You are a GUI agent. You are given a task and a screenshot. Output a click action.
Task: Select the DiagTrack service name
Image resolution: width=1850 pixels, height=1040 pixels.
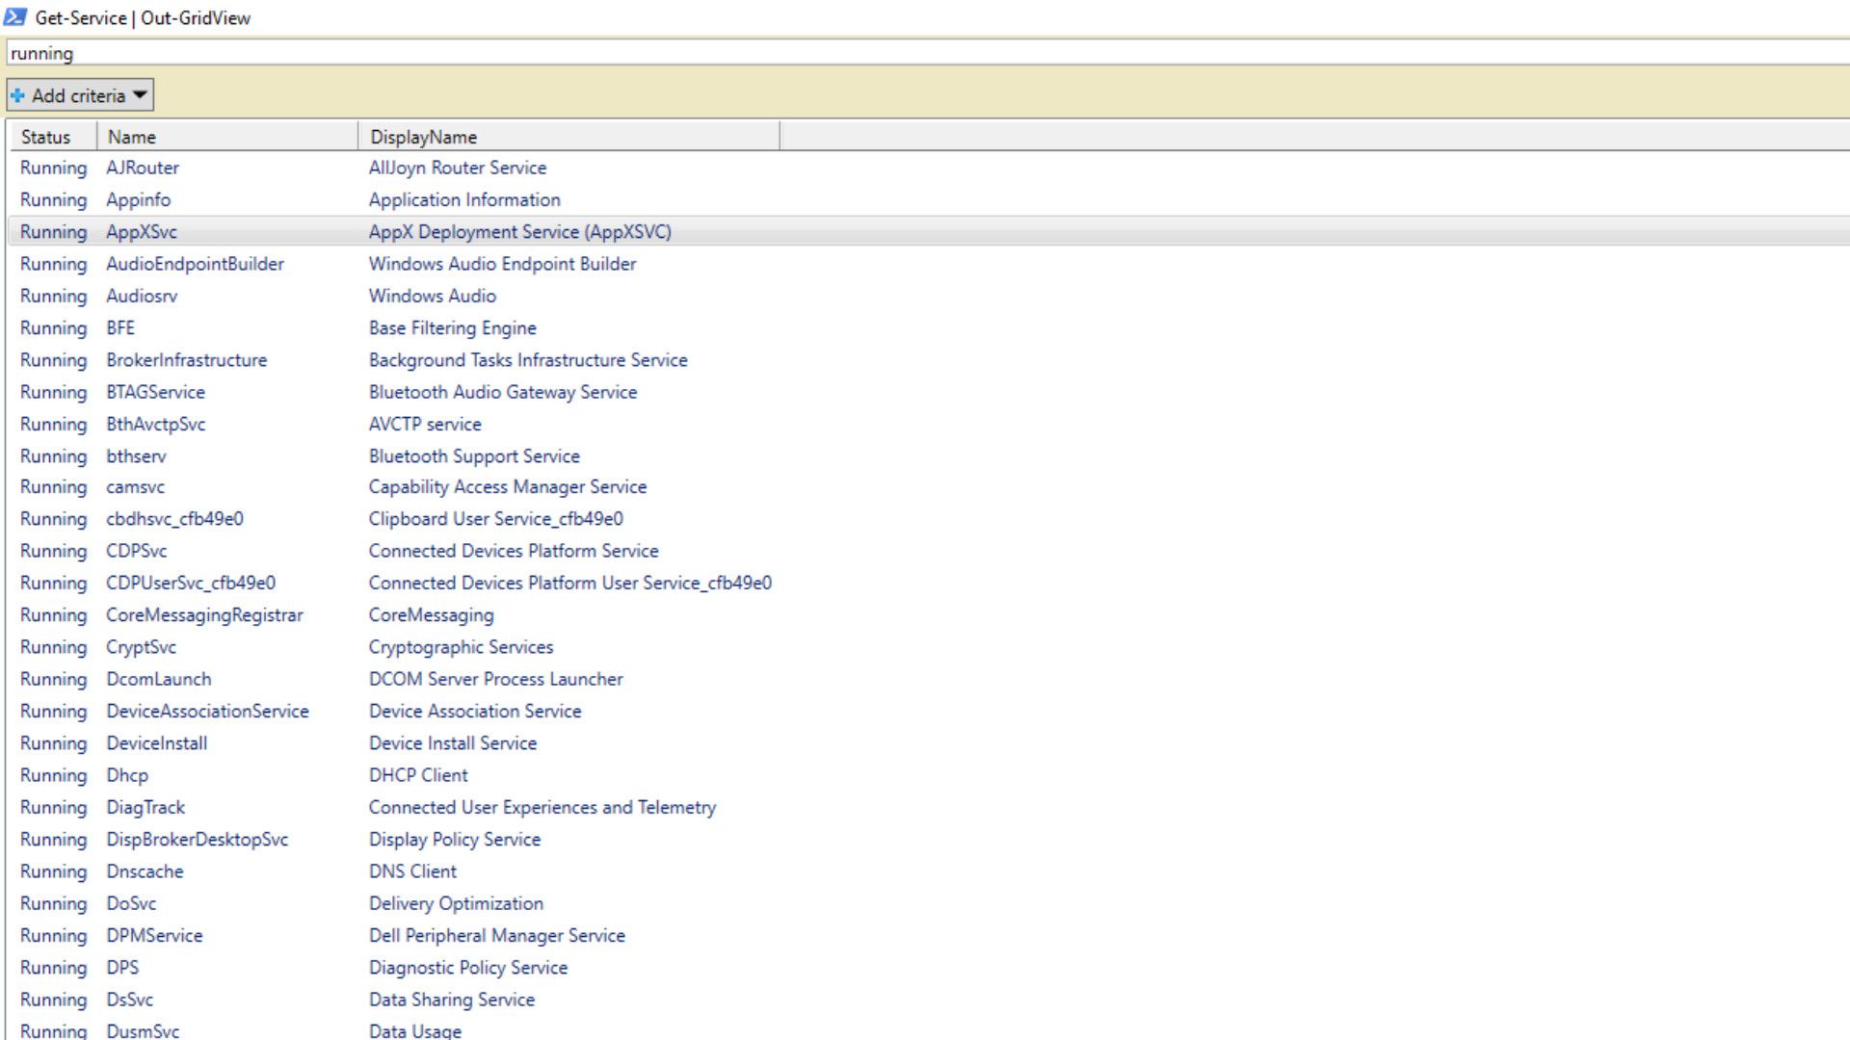145,807
